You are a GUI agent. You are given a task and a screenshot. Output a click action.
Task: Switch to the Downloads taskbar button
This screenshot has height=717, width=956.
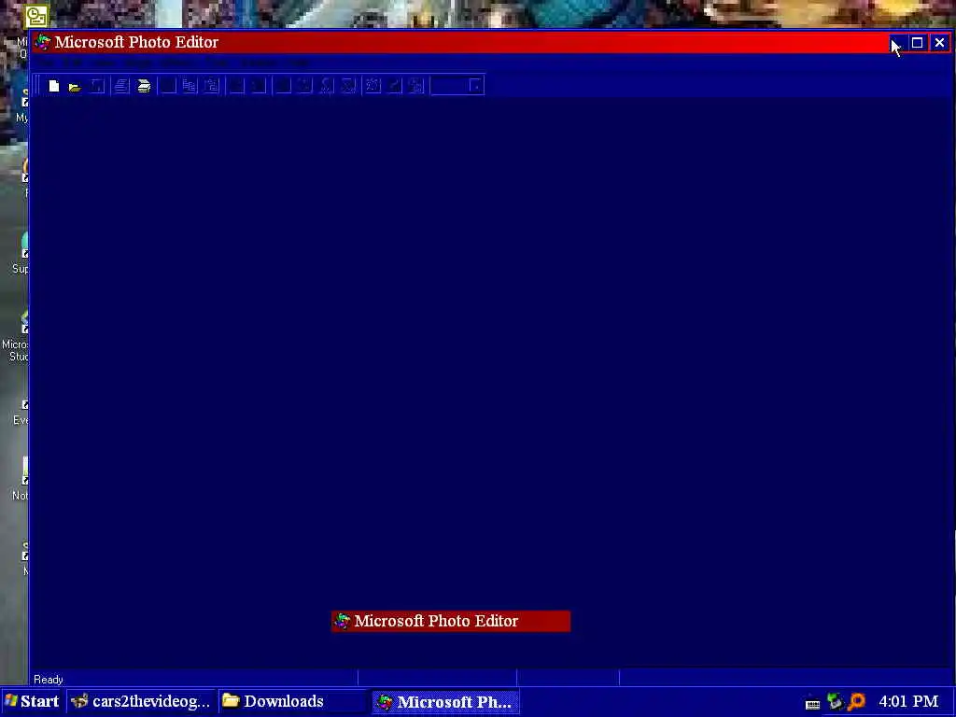293,701
